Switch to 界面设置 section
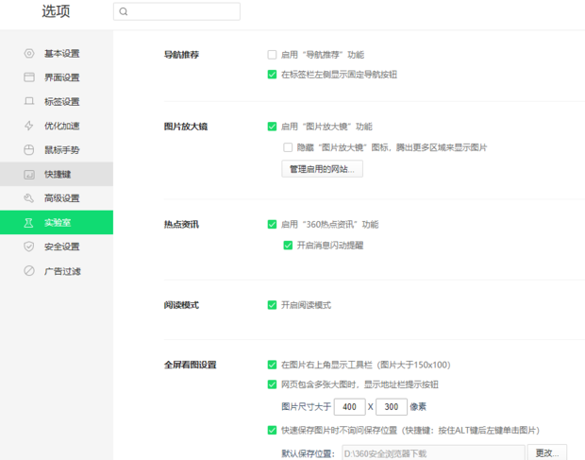This screenshot has width=585, height=460. pos(57,77)
